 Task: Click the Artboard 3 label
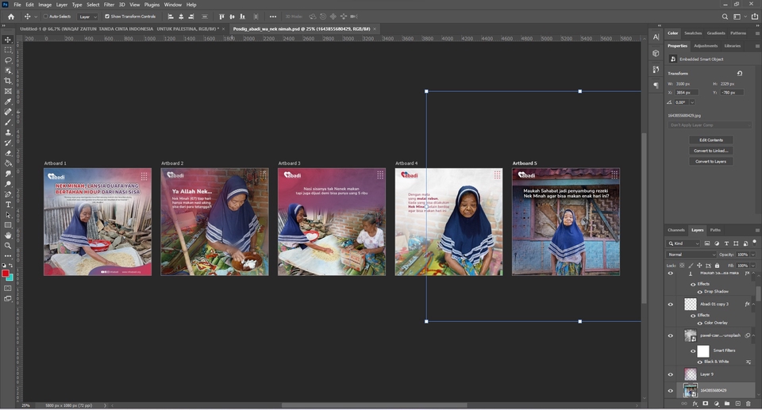coord(289,163)
